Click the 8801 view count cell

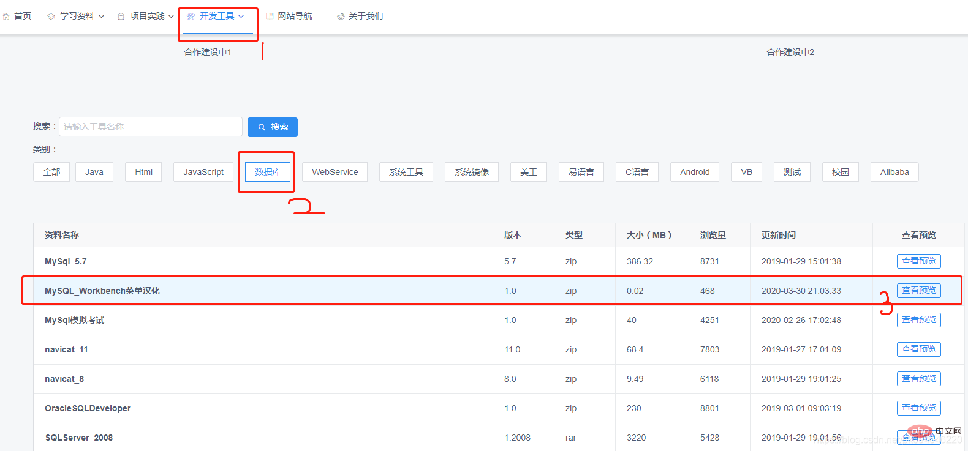coord(709,408)
